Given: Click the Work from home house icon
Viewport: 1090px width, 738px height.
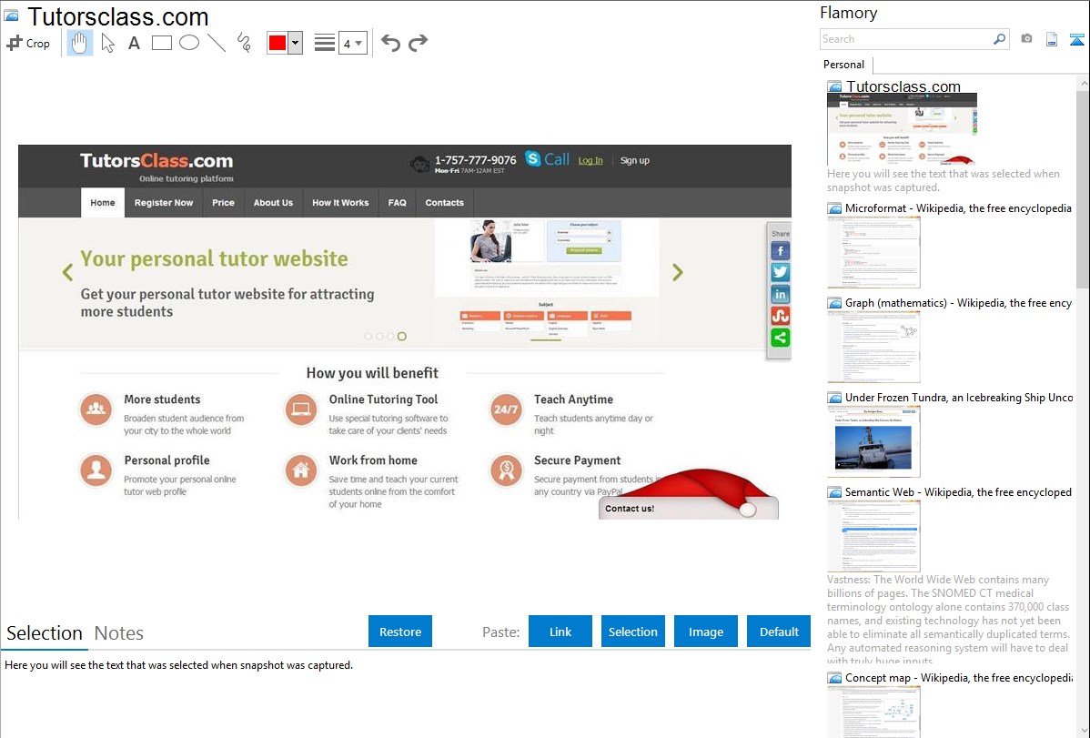Looking at the screenshot, I should click(x=301, y=470).
